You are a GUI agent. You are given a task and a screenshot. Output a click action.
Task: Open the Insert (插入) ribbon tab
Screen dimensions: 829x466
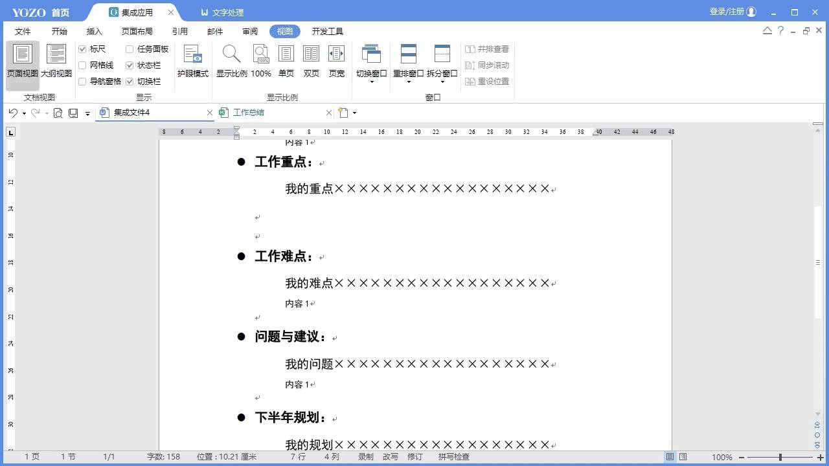point(95,31)
